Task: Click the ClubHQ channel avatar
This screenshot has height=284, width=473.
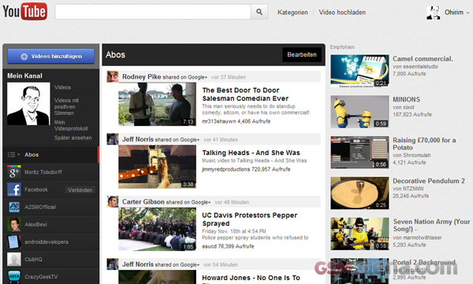Action: coord(14,260)
